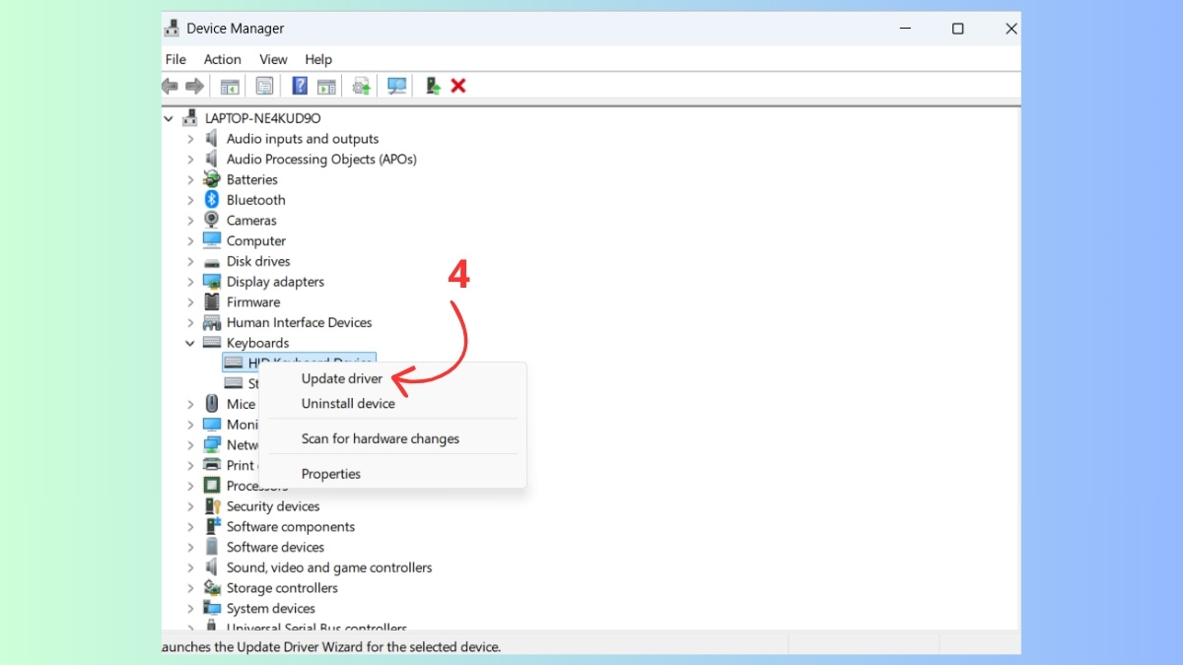Select the "Storage controllers" label

click(x=282, y=588)
